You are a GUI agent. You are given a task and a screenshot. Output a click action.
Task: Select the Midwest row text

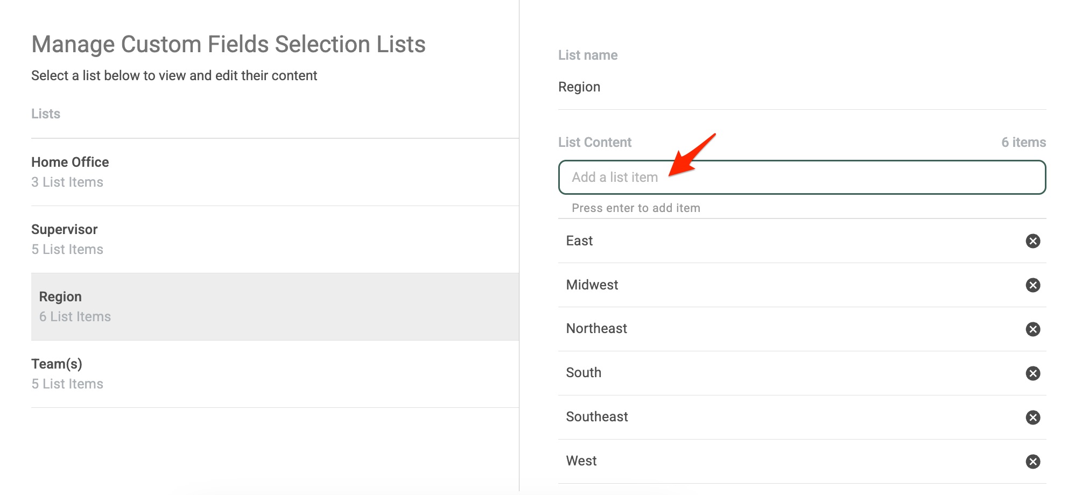pyautogui.click(x=592, y=285)
